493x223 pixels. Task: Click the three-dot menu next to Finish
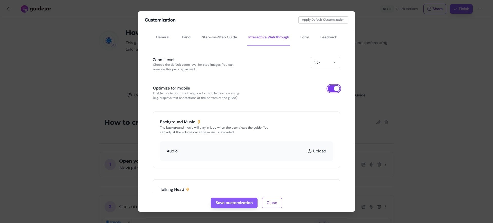pyautogui.click(x=480, y=9)
